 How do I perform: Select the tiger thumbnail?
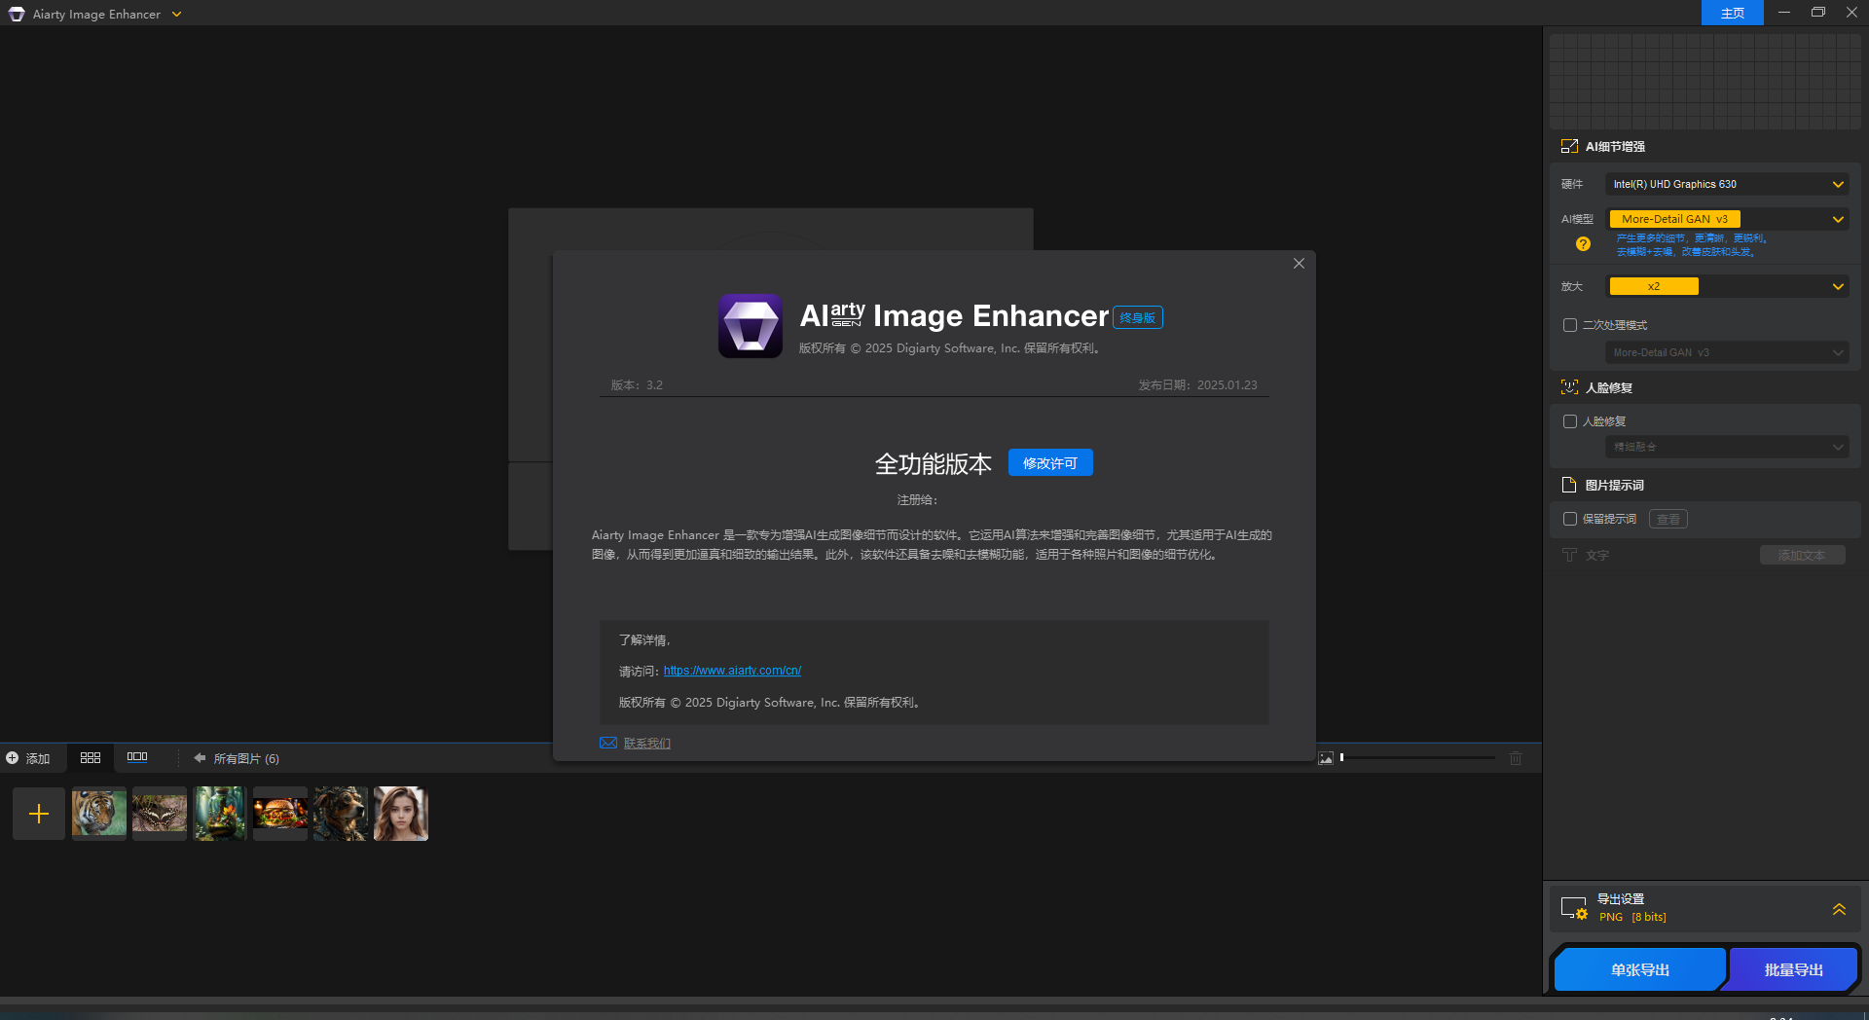pyautogui.click(x=99, y=814)
